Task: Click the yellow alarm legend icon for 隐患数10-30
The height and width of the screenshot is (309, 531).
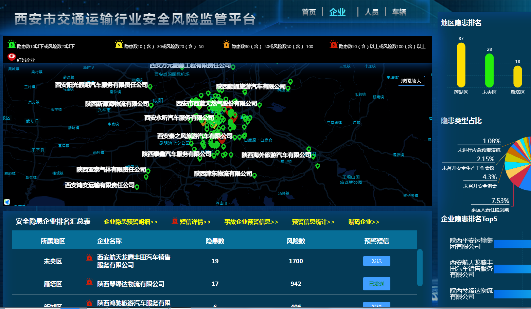Action: [119, 44]
